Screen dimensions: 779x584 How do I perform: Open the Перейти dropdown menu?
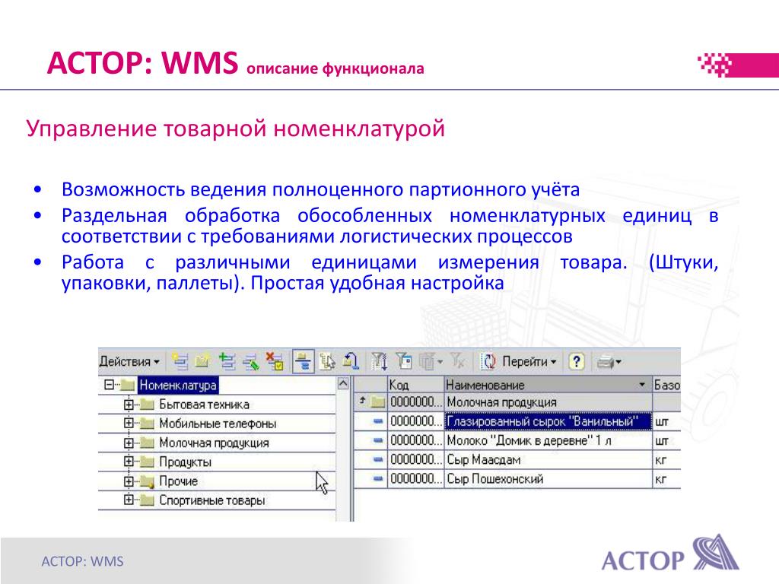click(529, 361)
